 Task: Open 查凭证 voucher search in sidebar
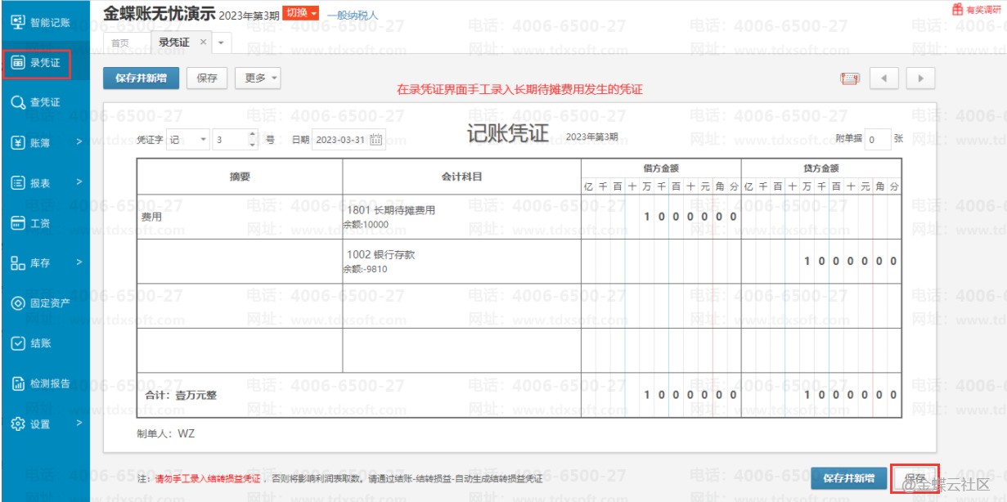pos(44,103)
